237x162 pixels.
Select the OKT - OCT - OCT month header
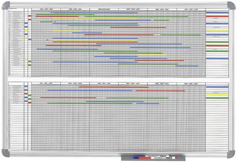(x=133, y=83)
